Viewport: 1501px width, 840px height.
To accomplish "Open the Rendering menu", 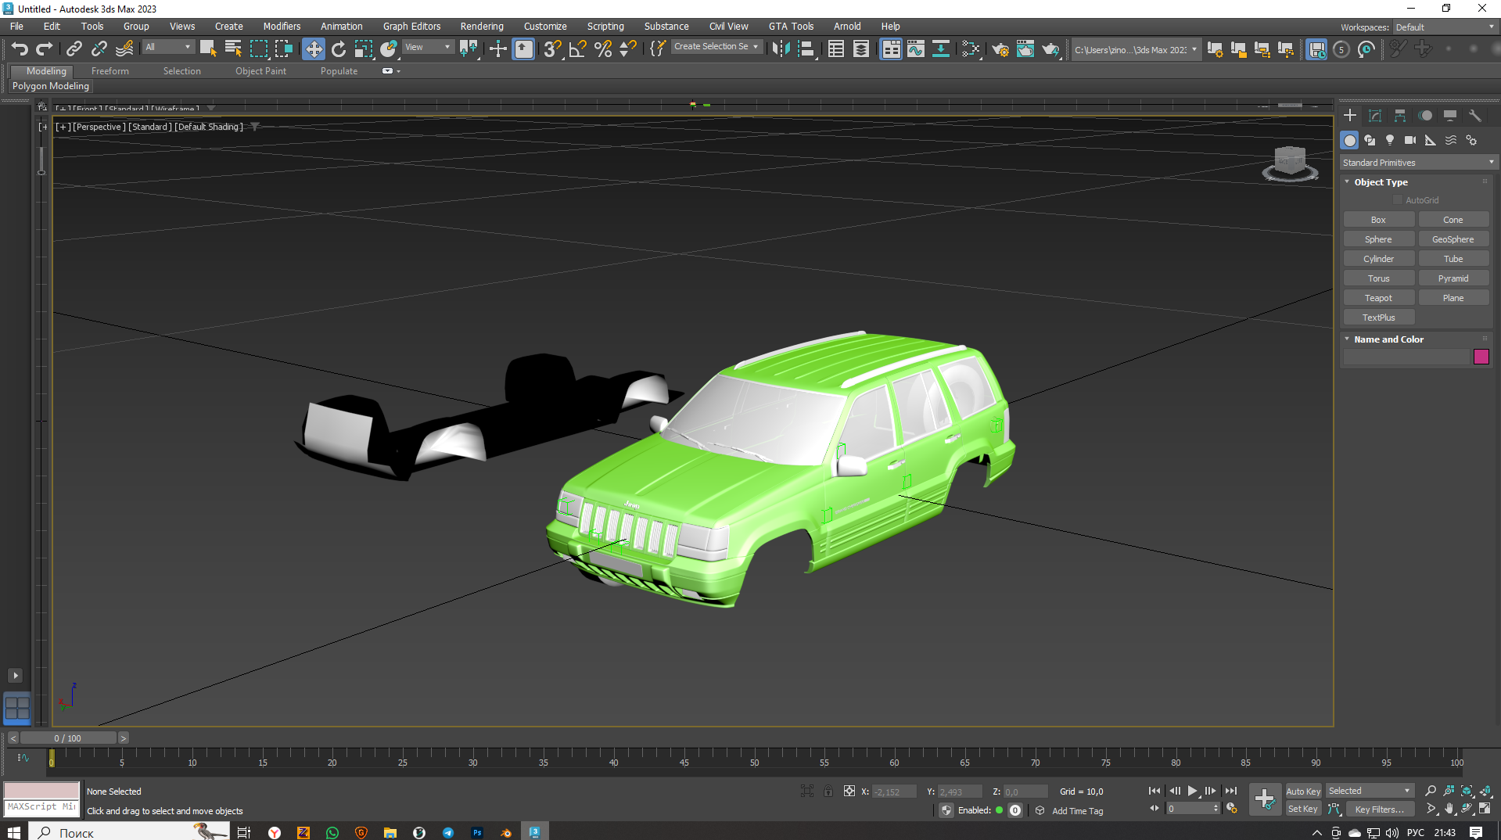I will 481,26.
